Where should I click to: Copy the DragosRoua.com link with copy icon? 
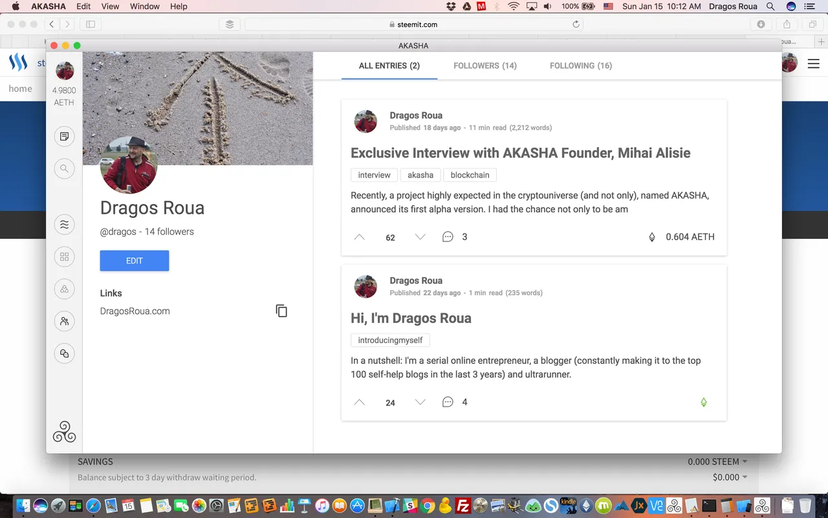click(x=281, y=311)
